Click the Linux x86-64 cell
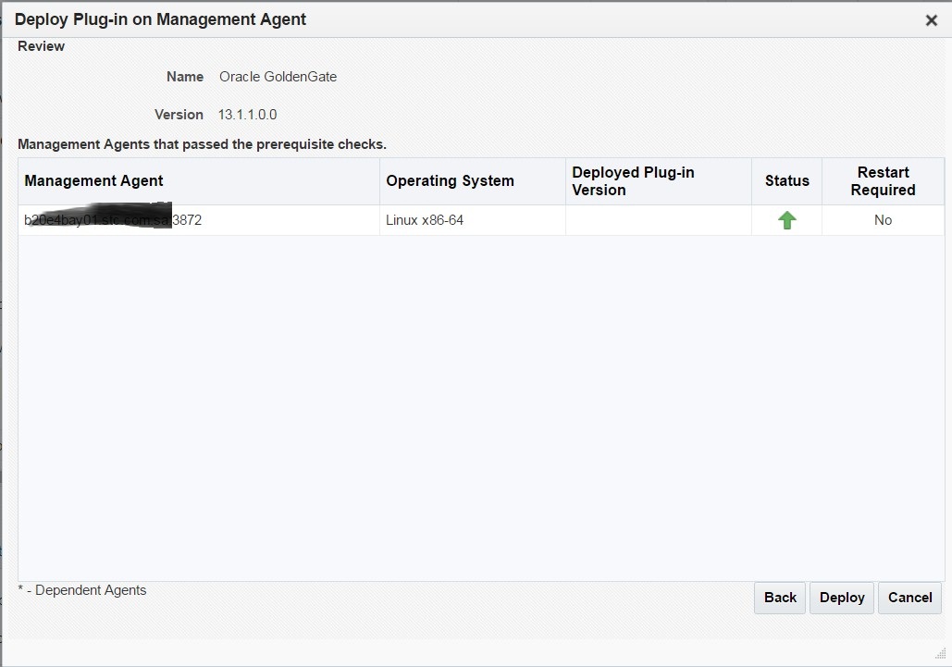This screenshot has height=667, width=952. pos(425,220)
